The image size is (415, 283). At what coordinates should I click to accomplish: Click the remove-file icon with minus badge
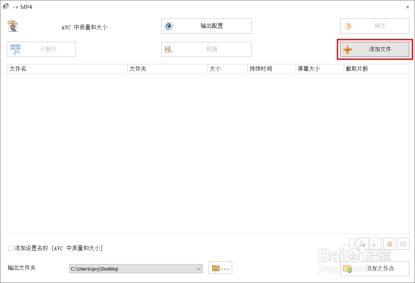click(x=362, y=244)
